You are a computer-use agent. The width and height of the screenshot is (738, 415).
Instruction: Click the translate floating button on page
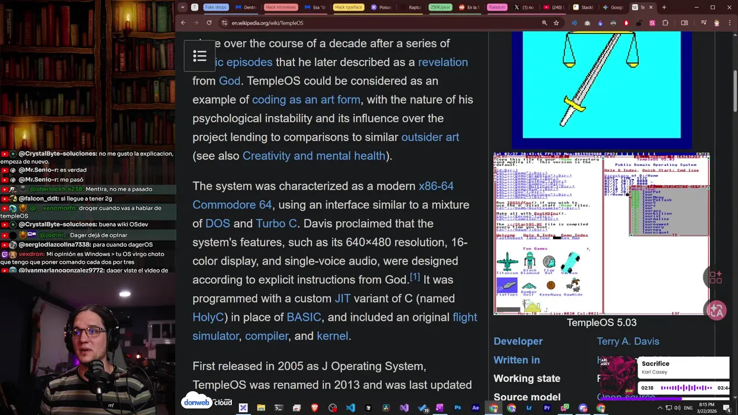tap(717, 311)
